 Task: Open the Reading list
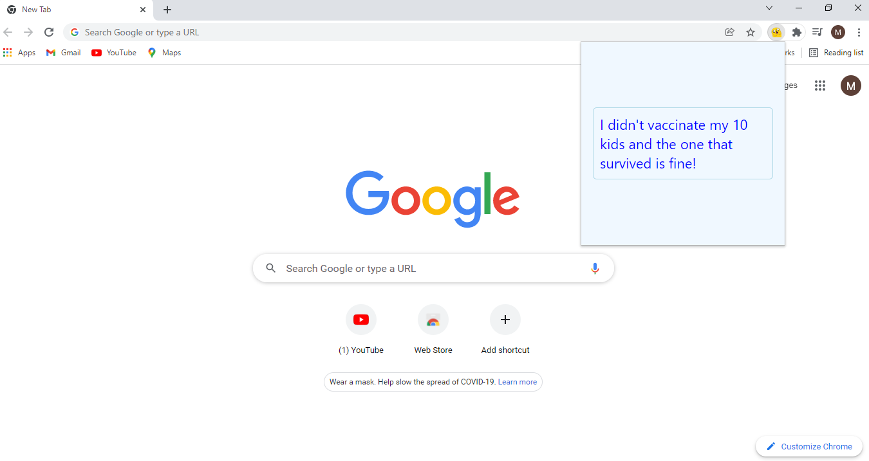point(836,53)
